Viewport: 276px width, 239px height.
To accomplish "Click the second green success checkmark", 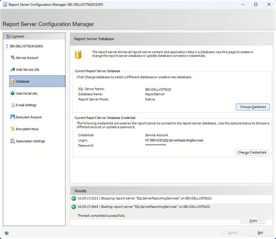I will [73, 206].
